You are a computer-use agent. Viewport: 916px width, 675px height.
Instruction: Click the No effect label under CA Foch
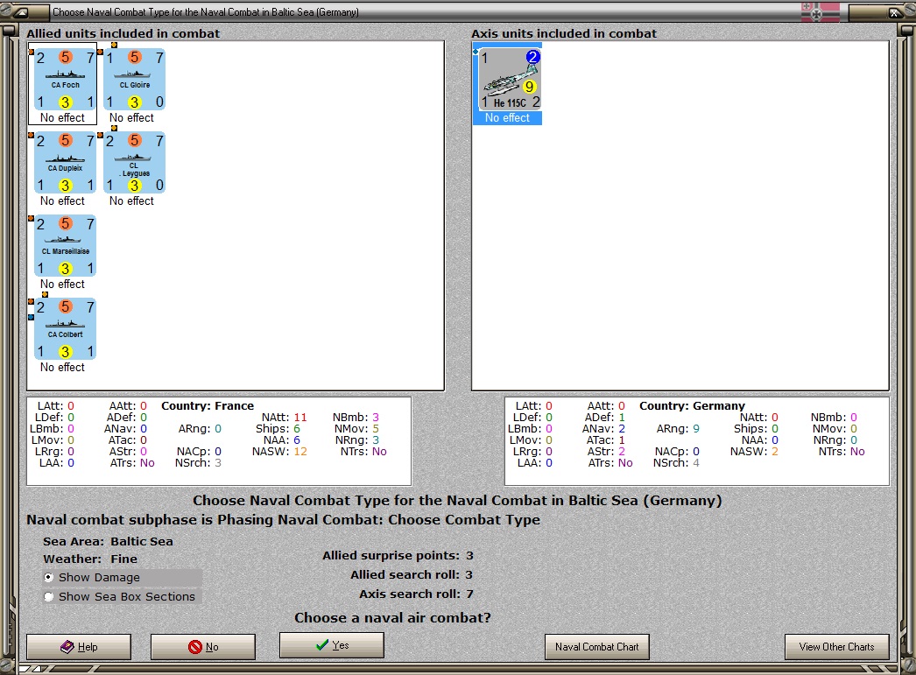click(x=62, y=118)
